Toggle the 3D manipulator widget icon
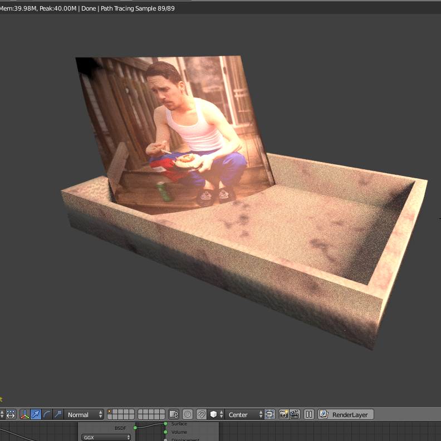The image size is (441, 441). pos(25,415)
